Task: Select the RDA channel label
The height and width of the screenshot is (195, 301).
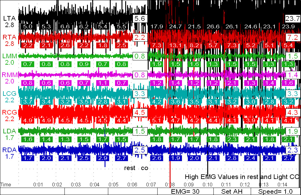Action: (x=9, y=150)
